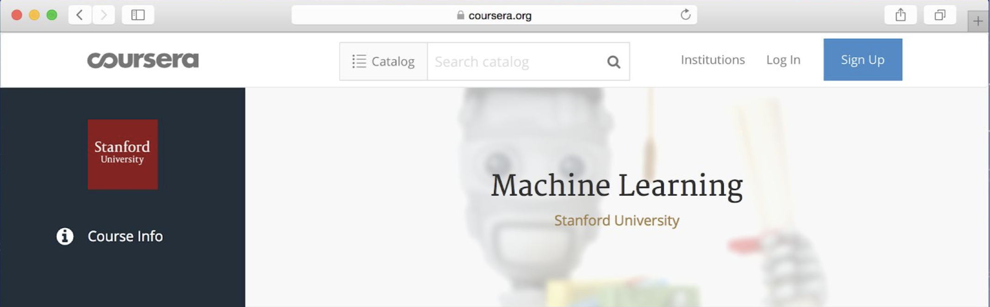
Task: Show all tabs overview icon
Action: click(x=940, y=15)
